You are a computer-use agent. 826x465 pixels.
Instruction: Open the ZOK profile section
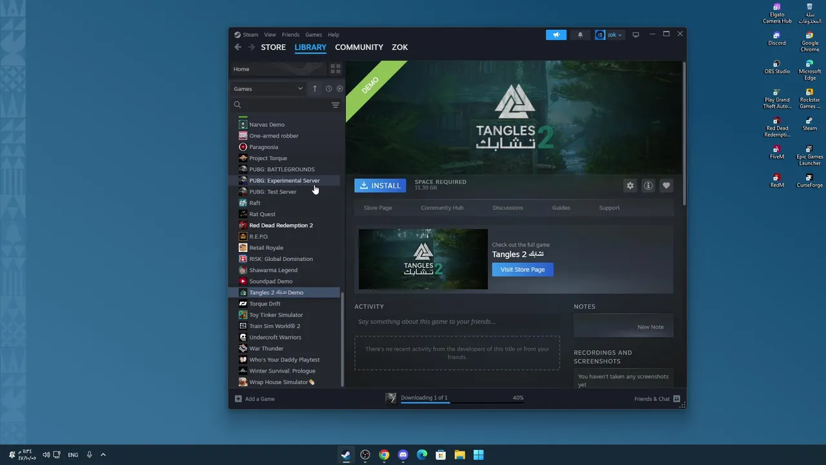coord(399,47)
